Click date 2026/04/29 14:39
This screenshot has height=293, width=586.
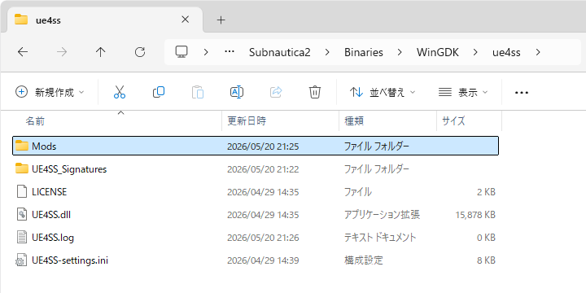click(263, 260)
